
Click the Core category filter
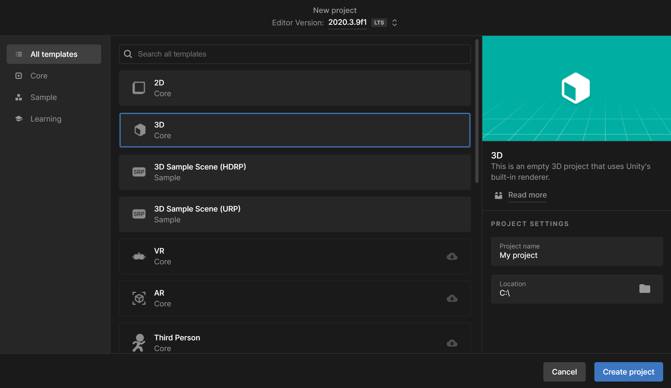point(39,75)
